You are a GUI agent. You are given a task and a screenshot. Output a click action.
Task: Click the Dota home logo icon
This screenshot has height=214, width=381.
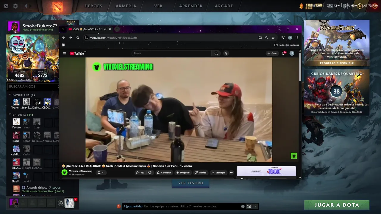58,7
